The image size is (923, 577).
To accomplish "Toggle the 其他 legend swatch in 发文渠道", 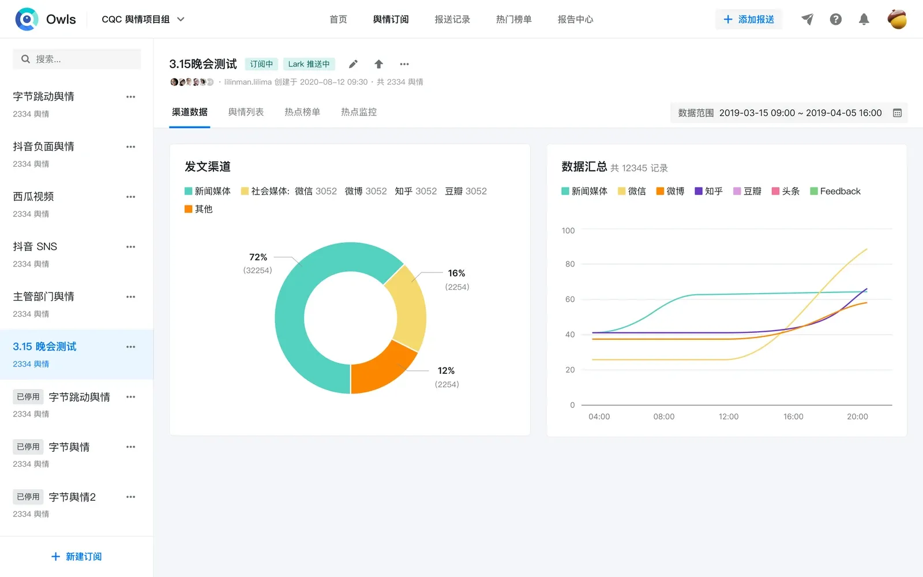I will click(x=188, y=209).
